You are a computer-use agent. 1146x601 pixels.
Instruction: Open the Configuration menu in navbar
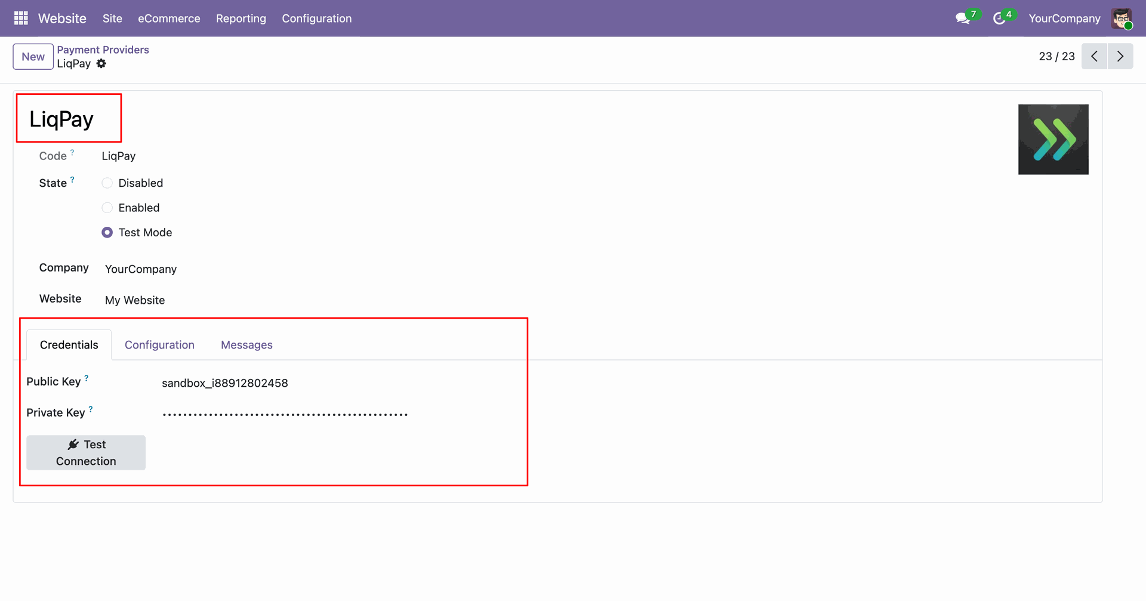click(317, 19)
